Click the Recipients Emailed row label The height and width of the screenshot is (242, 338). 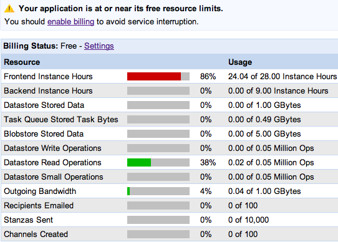[x=39, y=206]
